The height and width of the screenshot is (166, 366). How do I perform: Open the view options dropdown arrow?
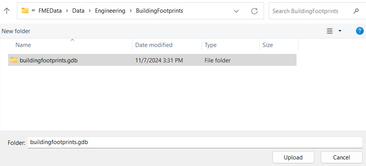click(340, 31)
